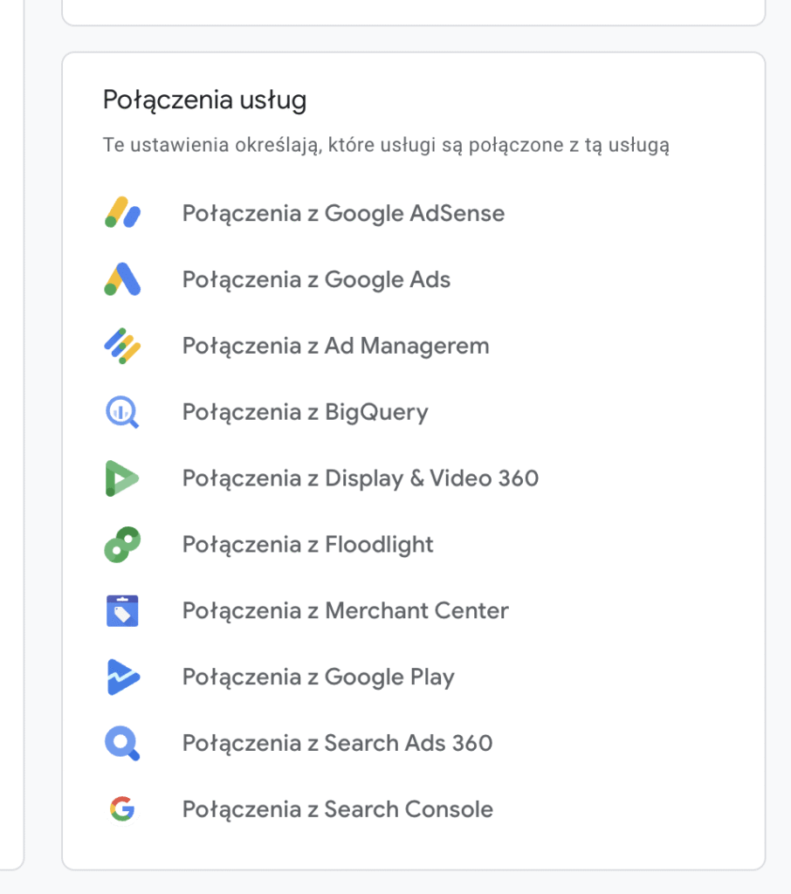791x894 pixels.
Task: Open Połączenia z Merchant Center
Action: (346, 611)
